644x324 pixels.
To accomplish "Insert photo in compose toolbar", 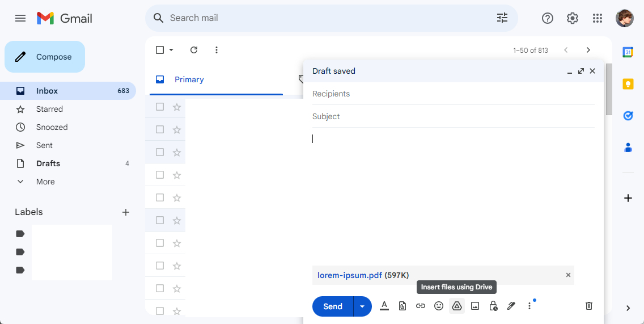I will tap(475, 306).
